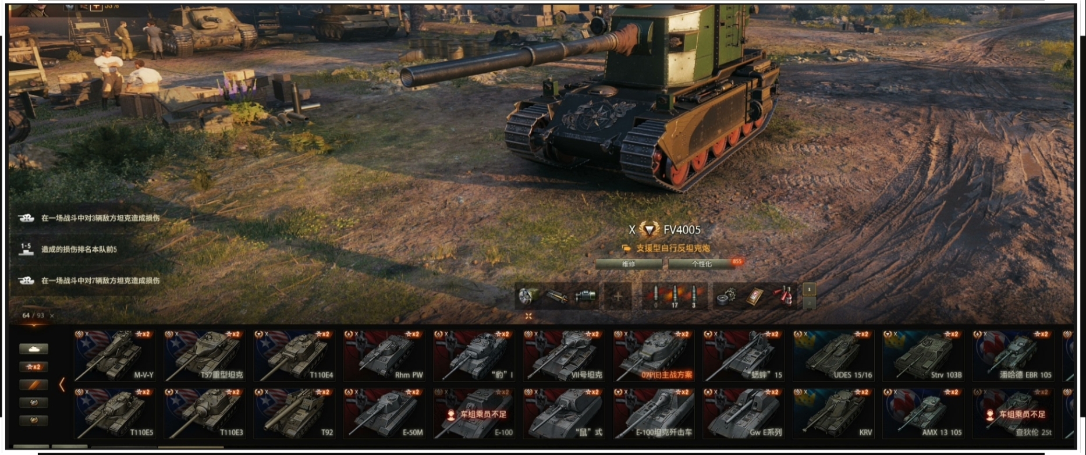Select the T110E4 tank thumbnail
The width and height of the screenshot is (1086, 455).
point(294,356)
